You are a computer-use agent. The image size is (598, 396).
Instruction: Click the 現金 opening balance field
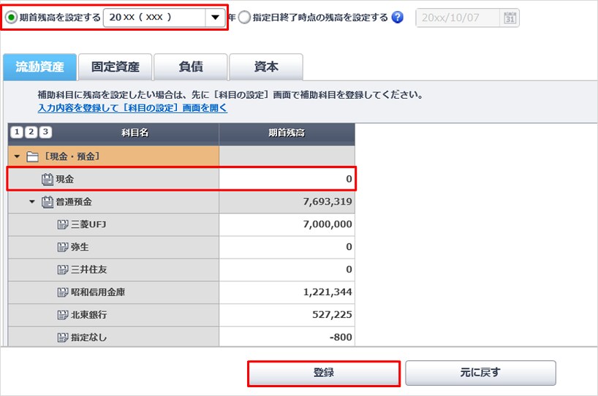(287, 179)
